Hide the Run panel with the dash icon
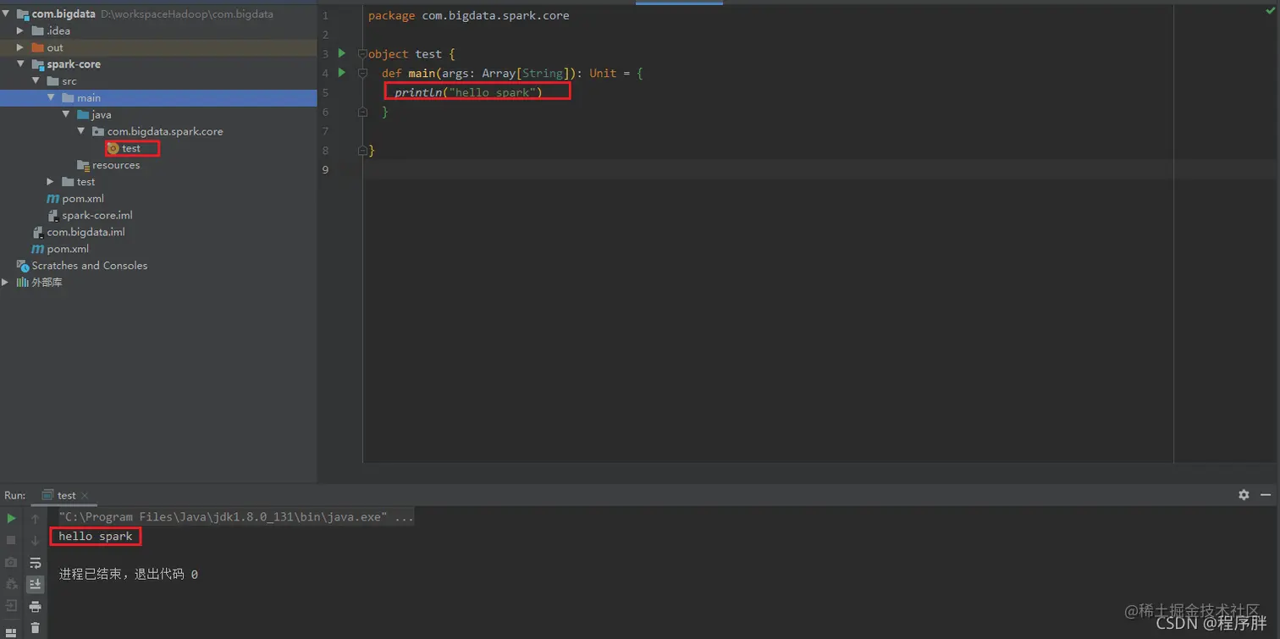Image resolution: width=1280 pixels, height=639 pixels. tap(1266, 495)
